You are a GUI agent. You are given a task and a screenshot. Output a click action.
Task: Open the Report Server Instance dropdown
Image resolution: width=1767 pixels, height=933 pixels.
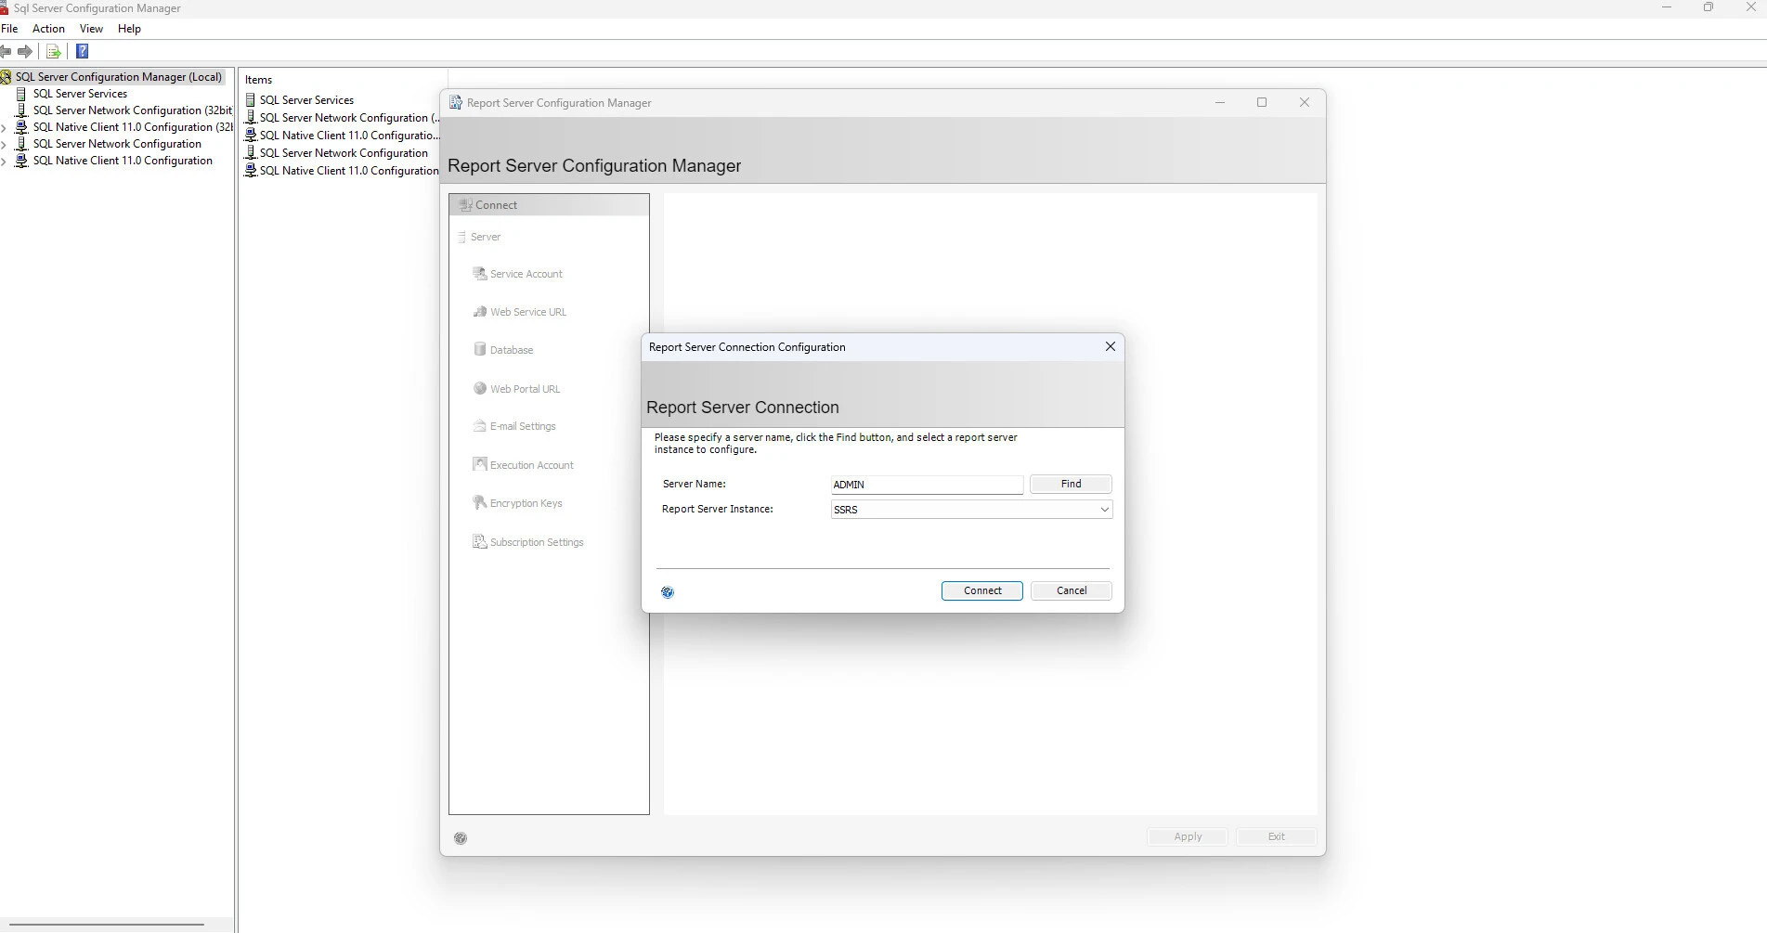[x=1104, y=510]
